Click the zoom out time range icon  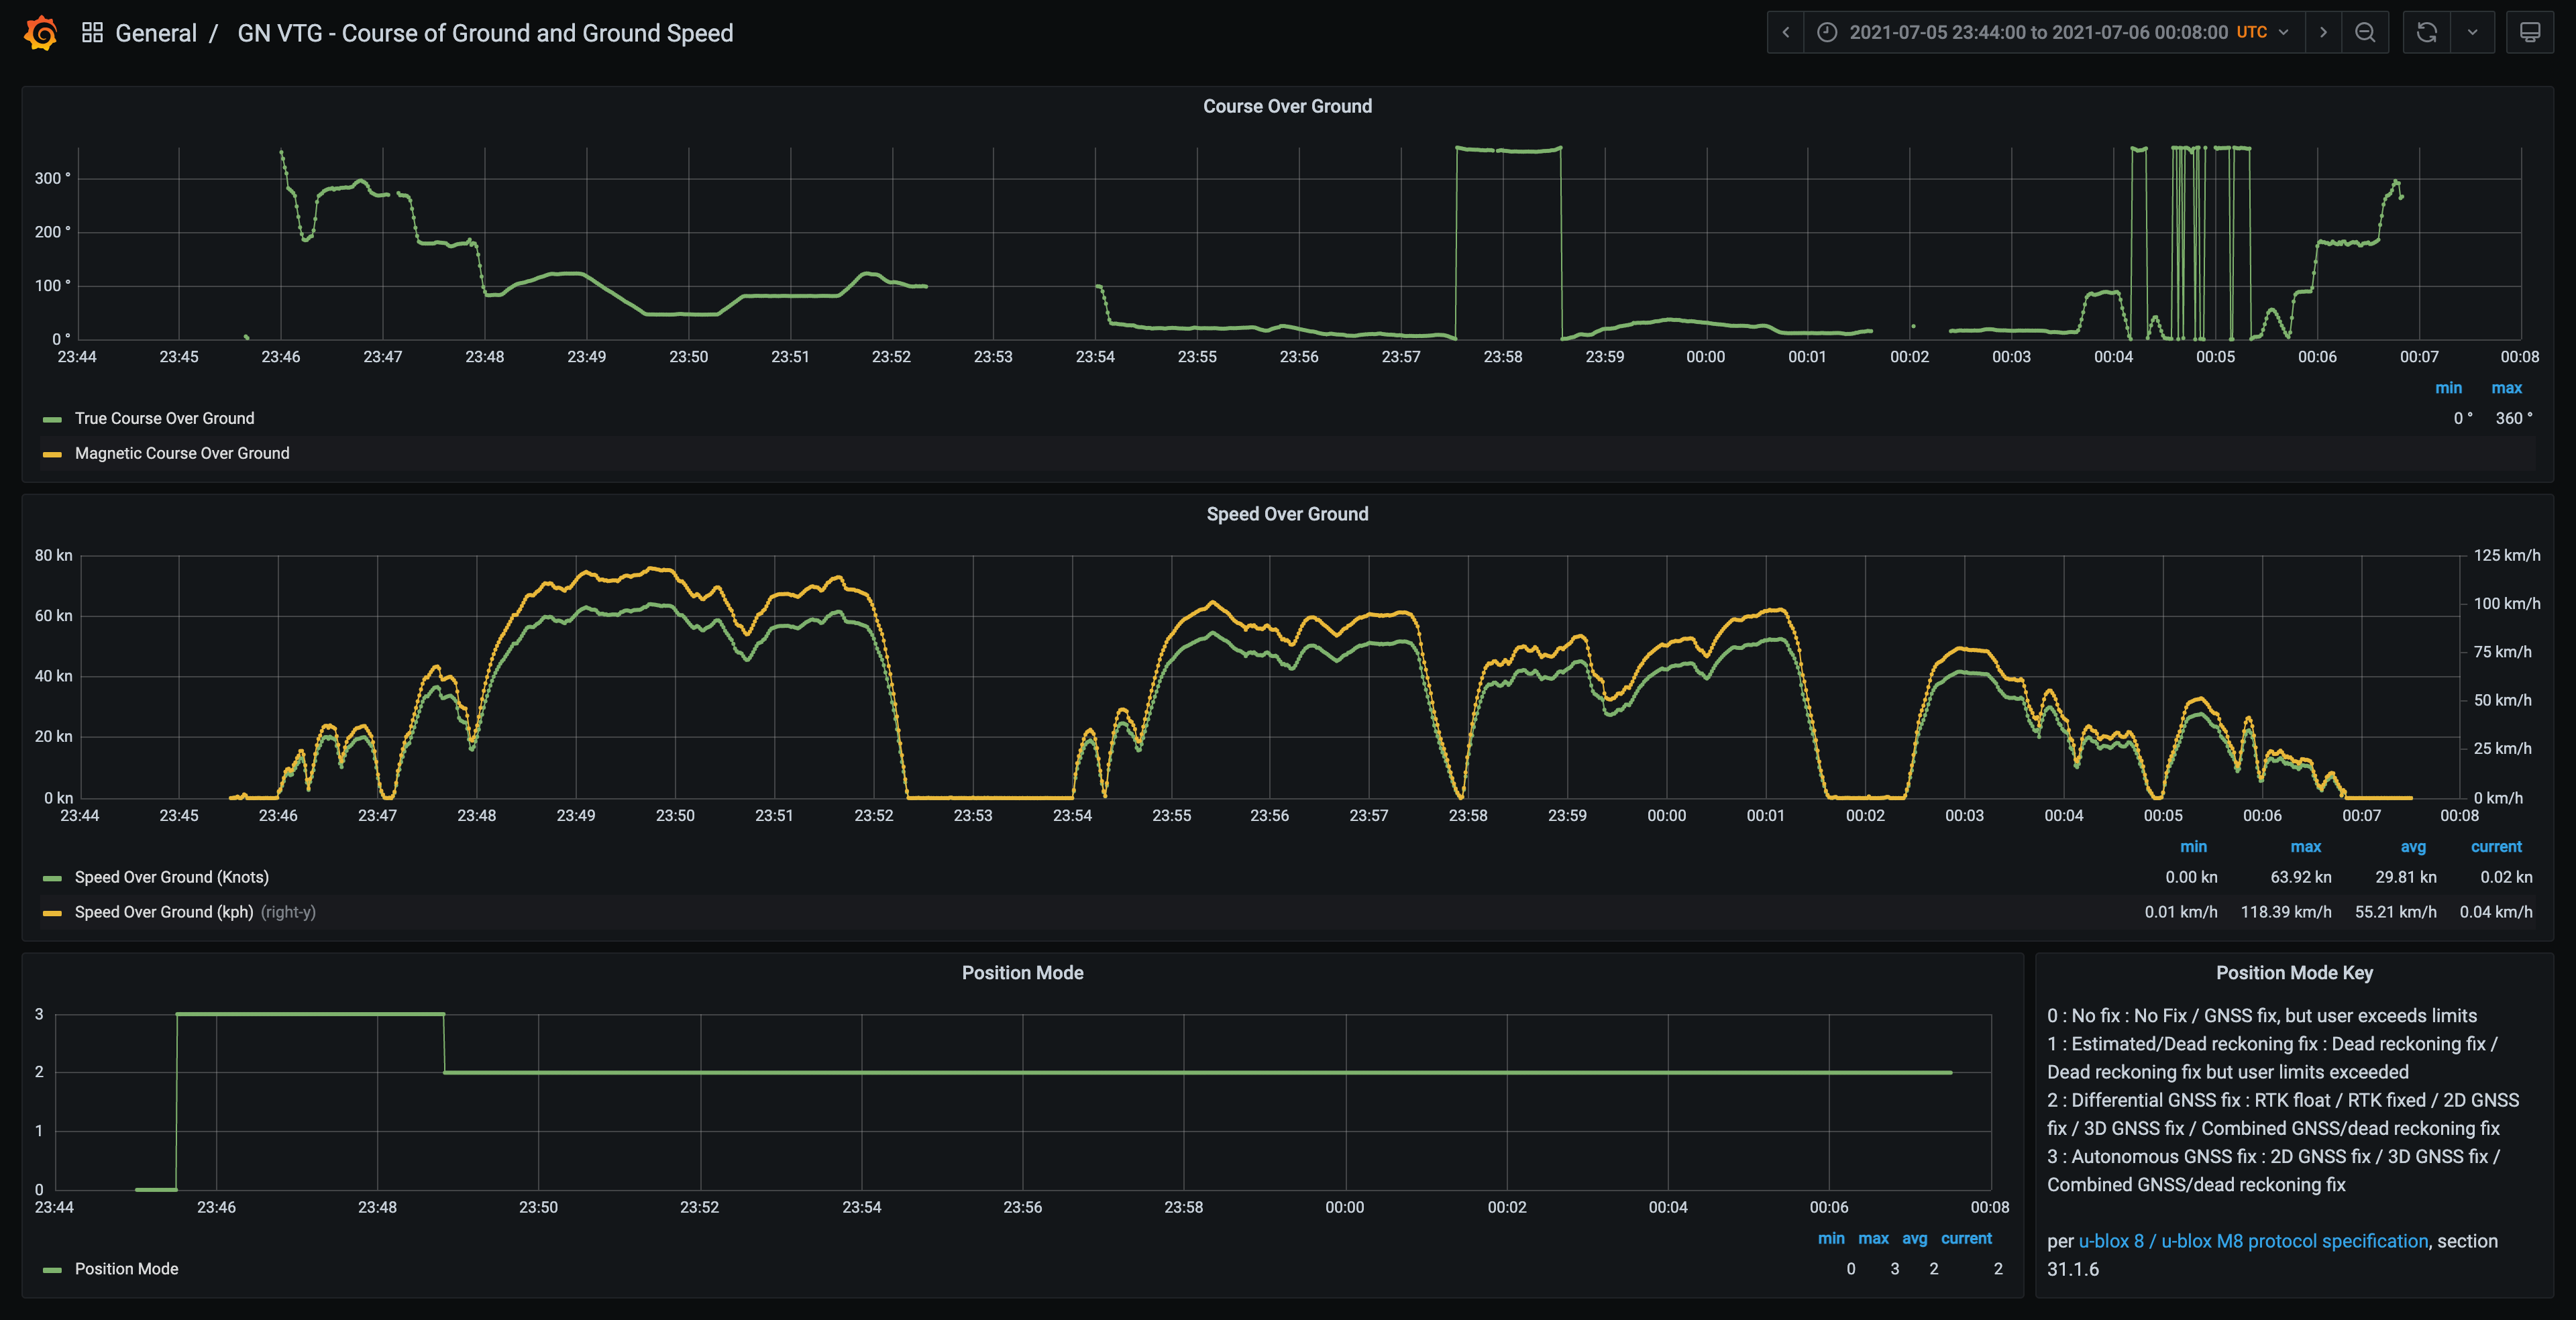click(2365, 33)
